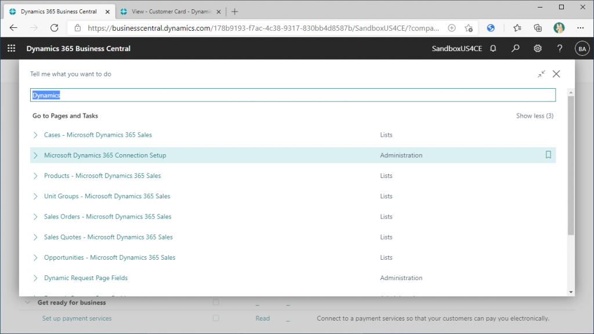This screenshot has width=594, height=334.
Task: Expand Products - Microsoft Dynamics 365 Sales row
Action: click(35, 176)
